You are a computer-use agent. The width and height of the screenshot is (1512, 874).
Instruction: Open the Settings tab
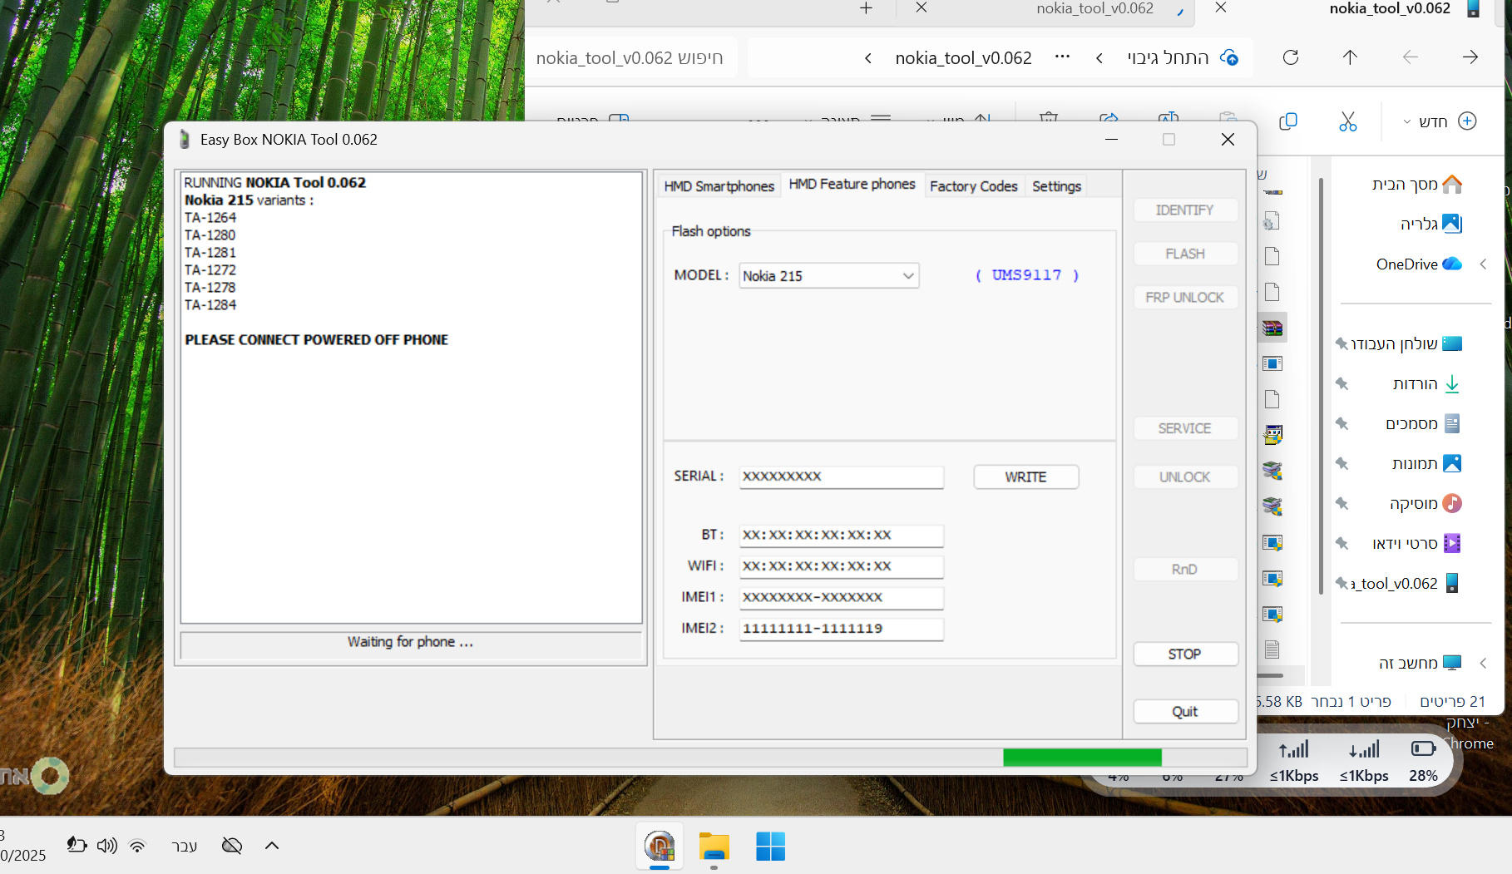pos(1056,186)
